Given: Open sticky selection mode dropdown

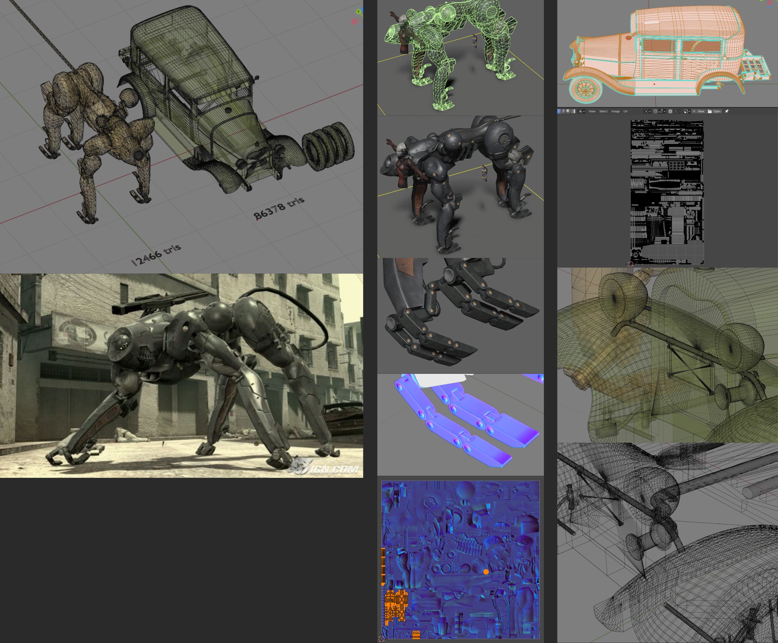Looking at the screenshot, I should pos(582,112).
